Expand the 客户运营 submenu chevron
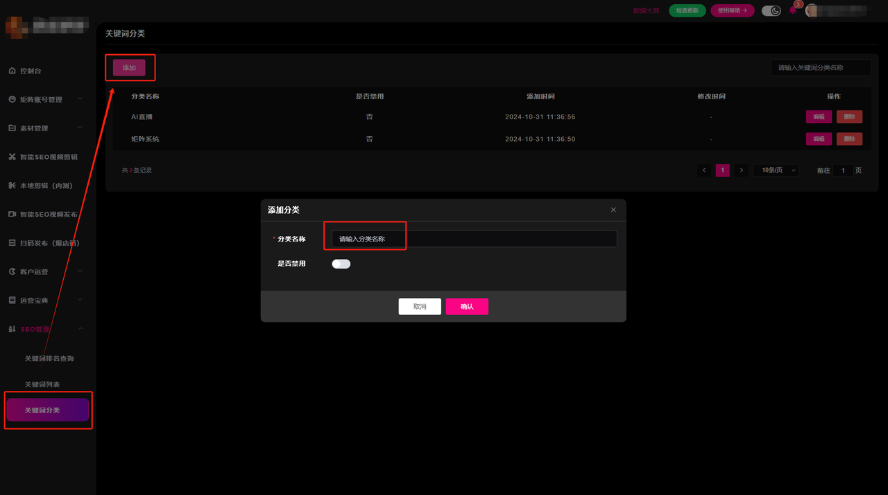 tap(80, 271)
